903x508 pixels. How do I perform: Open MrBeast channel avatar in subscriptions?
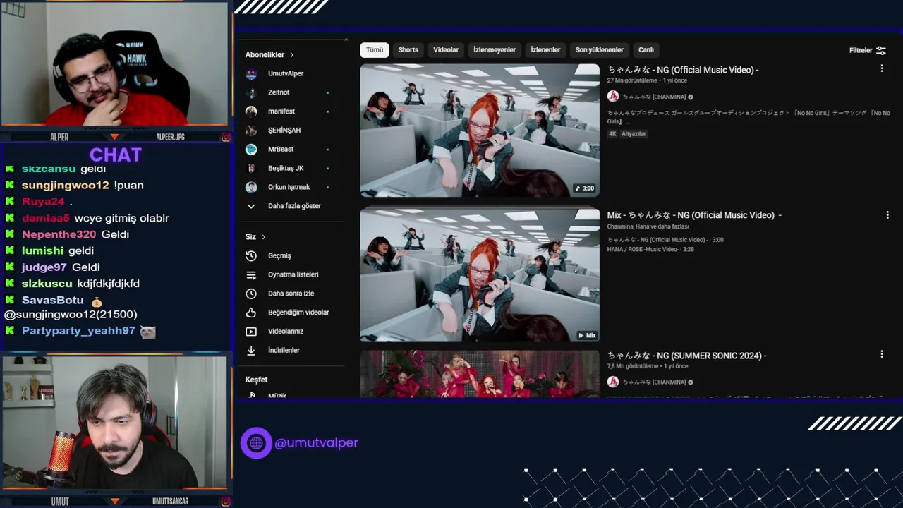click(x=251, y=150)
